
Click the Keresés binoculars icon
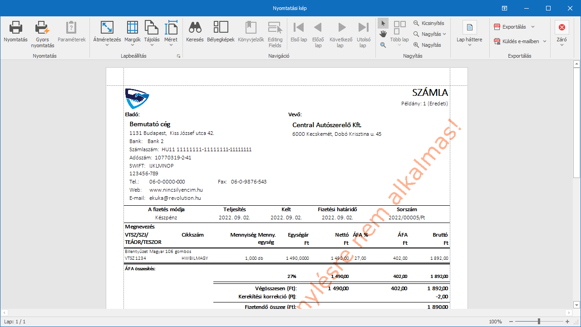195,28
